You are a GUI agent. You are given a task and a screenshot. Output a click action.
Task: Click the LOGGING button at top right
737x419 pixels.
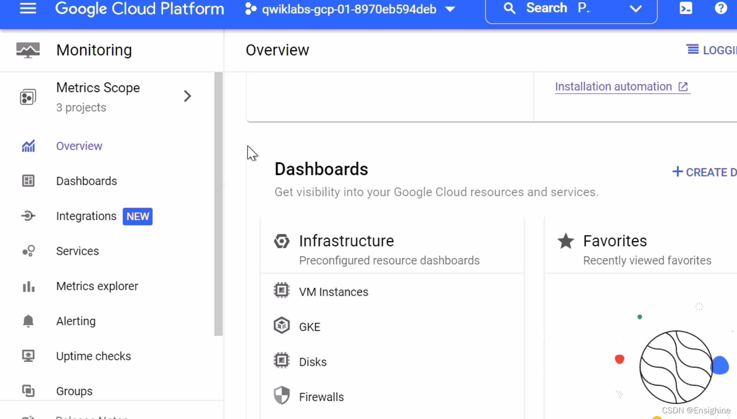point(712,50)
